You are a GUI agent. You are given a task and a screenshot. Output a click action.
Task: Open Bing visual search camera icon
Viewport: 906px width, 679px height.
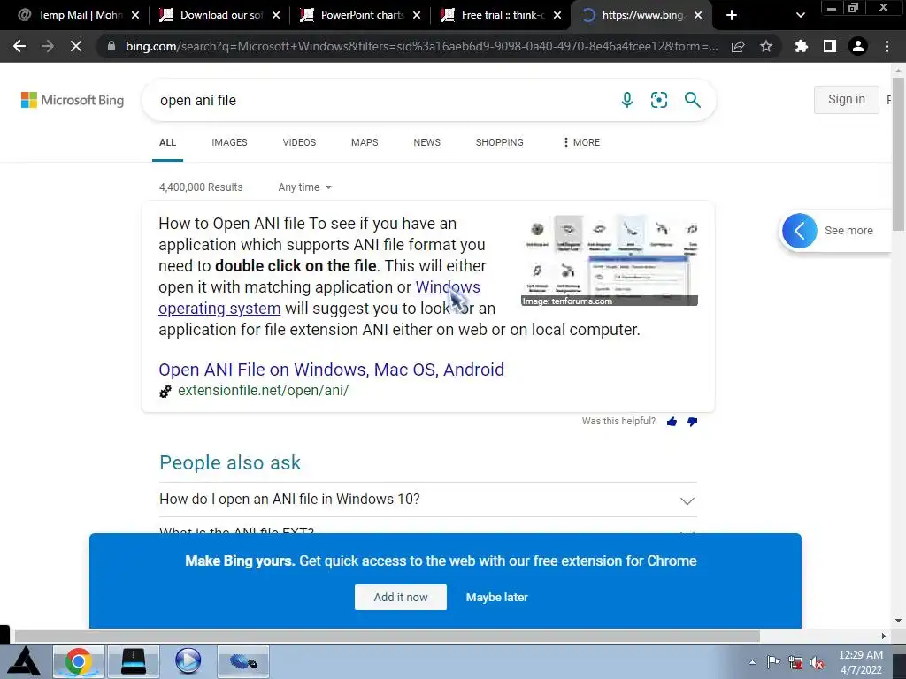pos(659,100)
